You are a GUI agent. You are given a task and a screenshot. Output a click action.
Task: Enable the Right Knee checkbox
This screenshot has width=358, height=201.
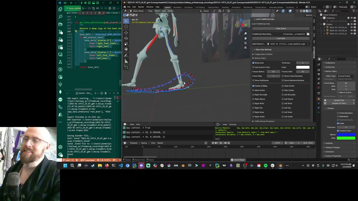click(x=253, y=112)
